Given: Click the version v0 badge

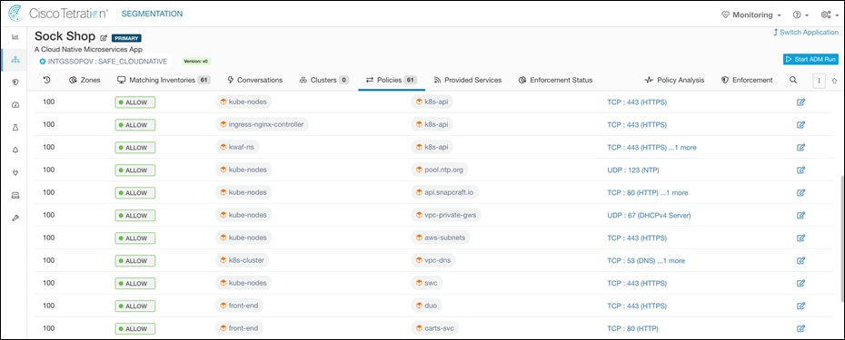Looking at the screenshot, I should coord(196,62).
